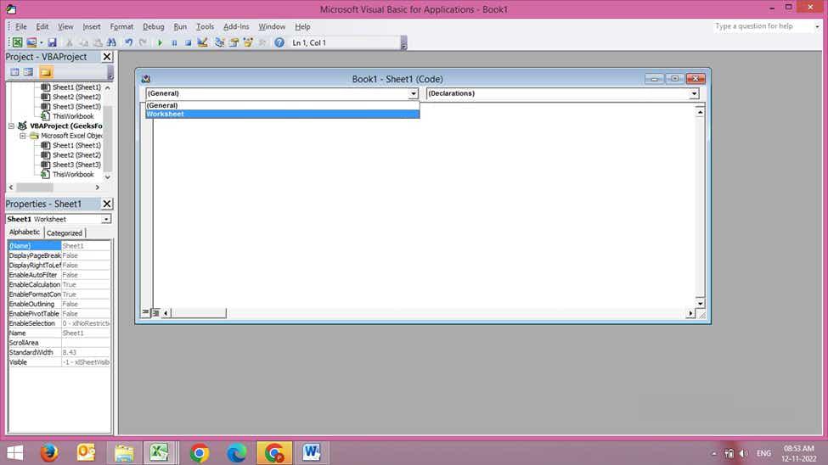Select the EnableCalculation property row

(59, 284)
